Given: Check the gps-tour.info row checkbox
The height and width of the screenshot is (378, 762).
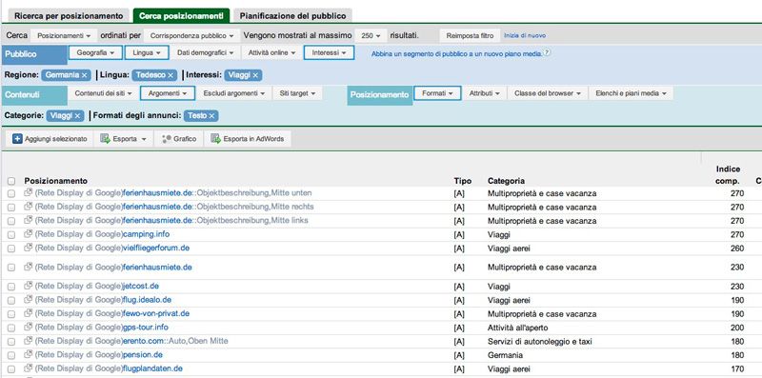Looking at the screenshot, I should 11,328.
